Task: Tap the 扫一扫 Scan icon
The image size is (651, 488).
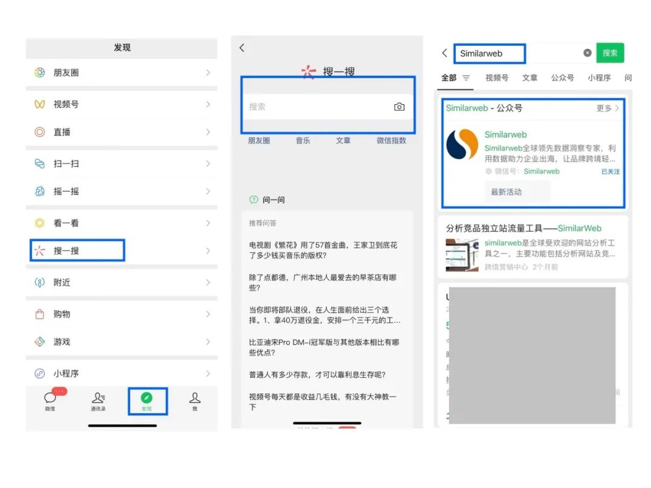Action: point(39,163)
